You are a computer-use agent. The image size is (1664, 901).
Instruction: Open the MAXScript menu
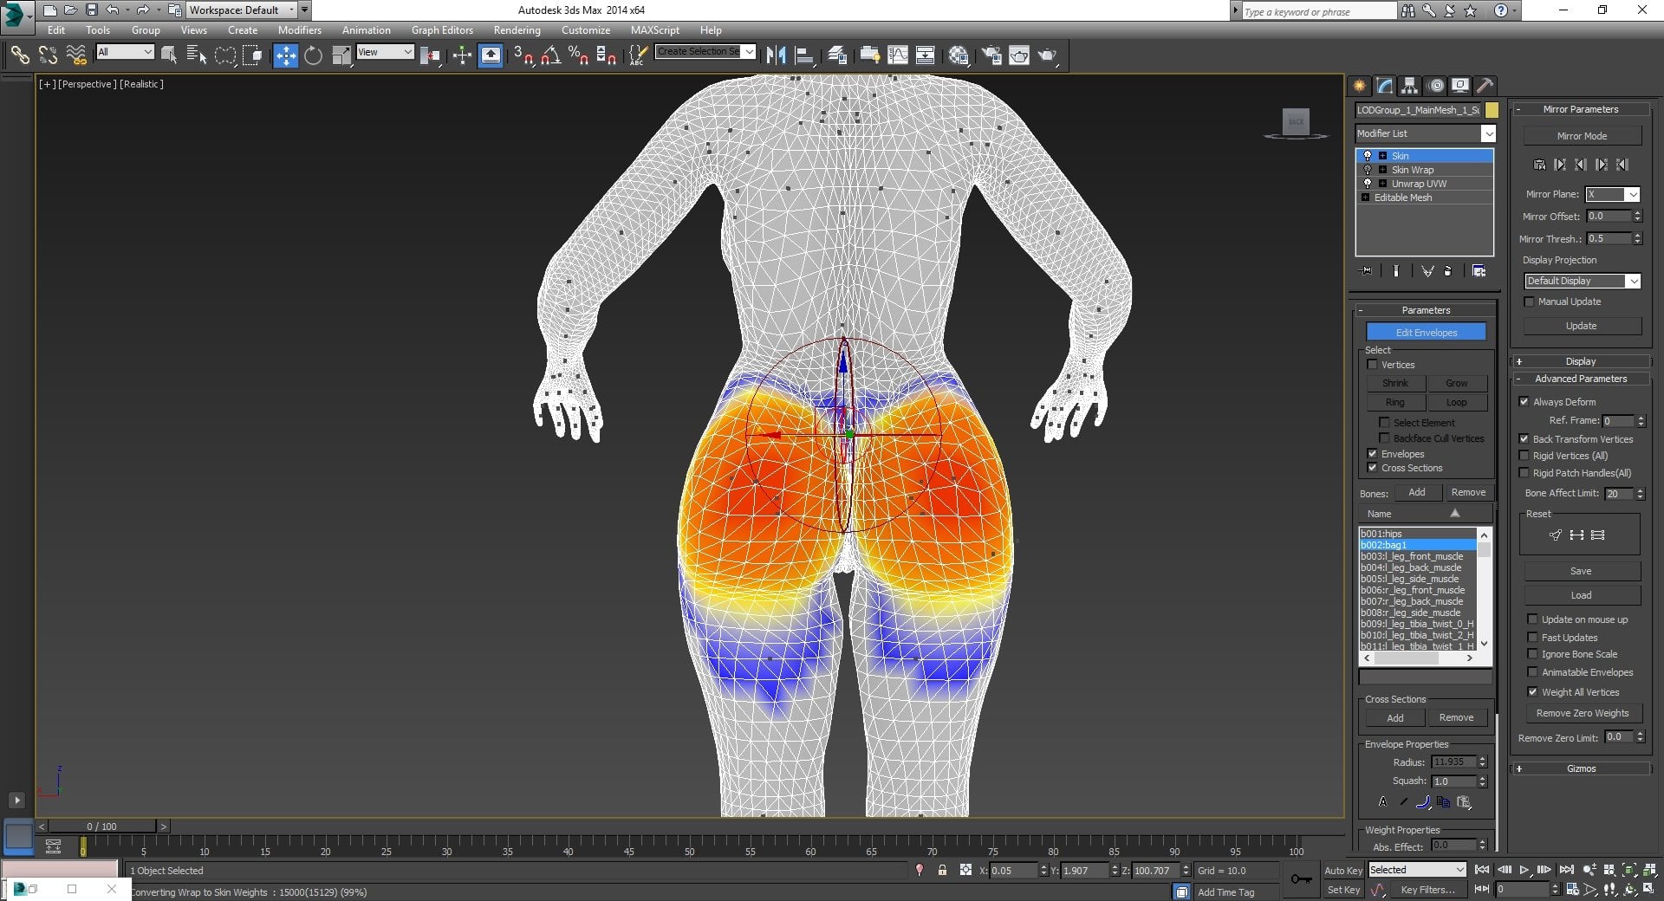click(x=654, y=29)
